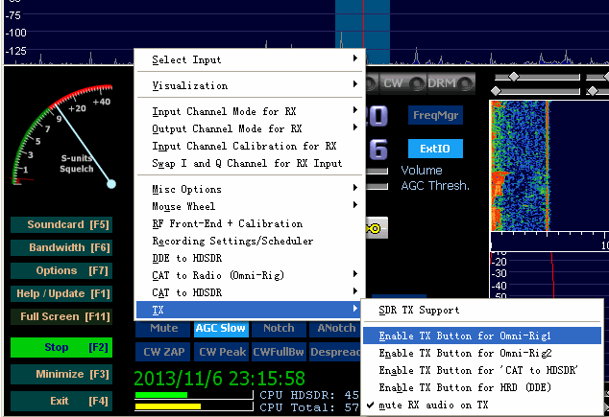Toggle the Notch filter

click(x=279, y=328)
